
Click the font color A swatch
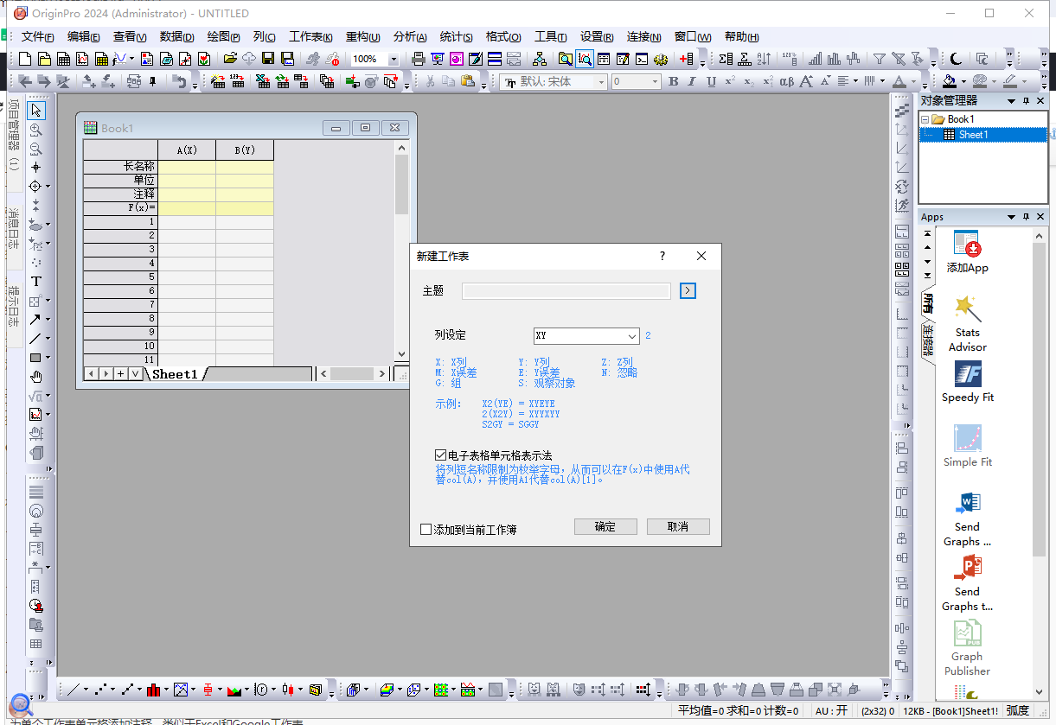(899, 81)
